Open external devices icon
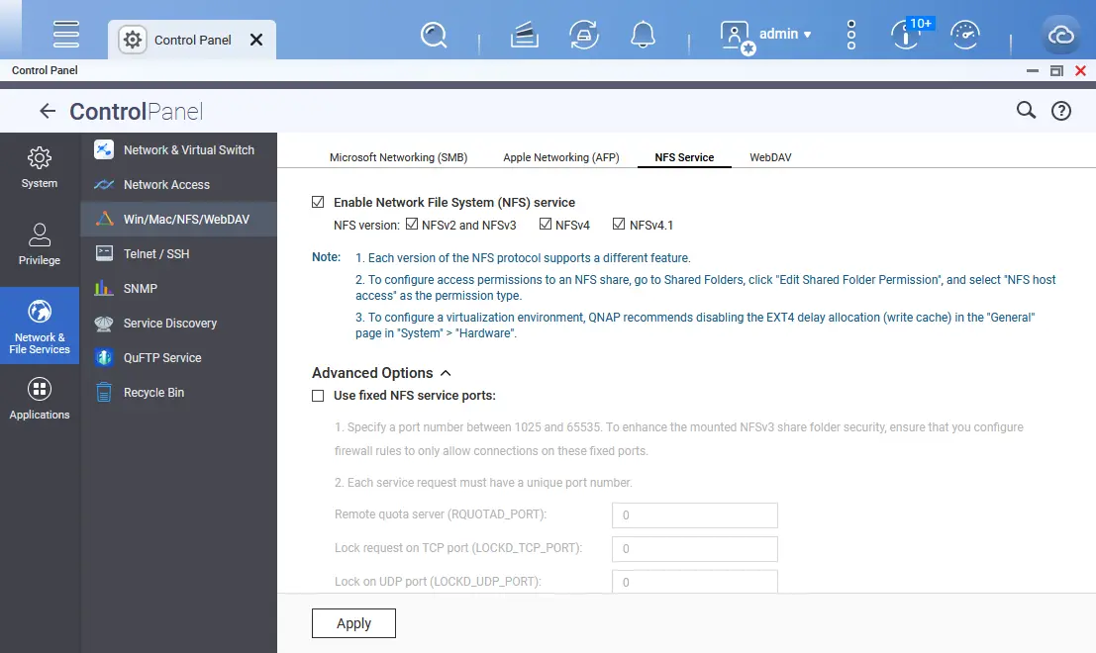Image resolution: width=1096 pixels, height=653 pixels. pyautogui.click(x=584, y=35)
